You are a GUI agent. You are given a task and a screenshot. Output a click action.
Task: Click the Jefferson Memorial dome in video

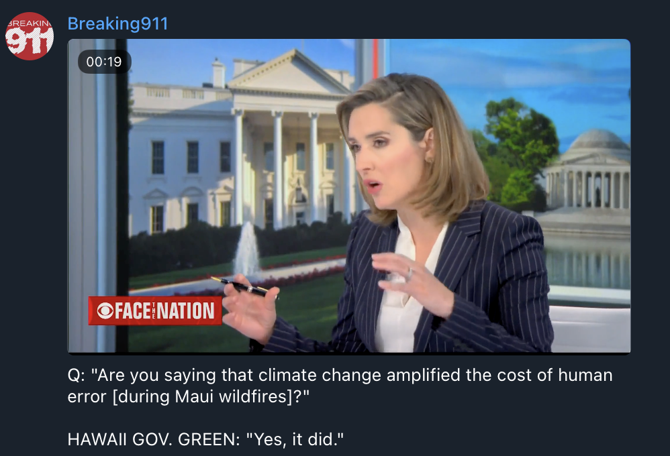(599, 141)
